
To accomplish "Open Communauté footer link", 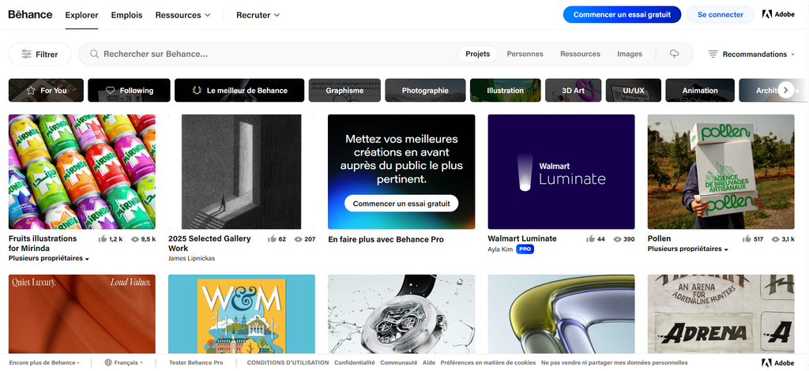I will (399, 363).
